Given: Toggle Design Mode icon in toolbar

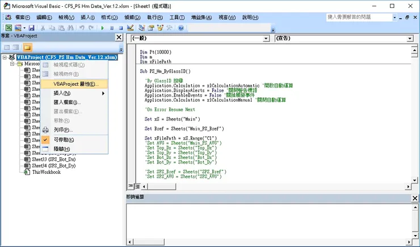Looking at the screenshot, I should coord(130,27).
